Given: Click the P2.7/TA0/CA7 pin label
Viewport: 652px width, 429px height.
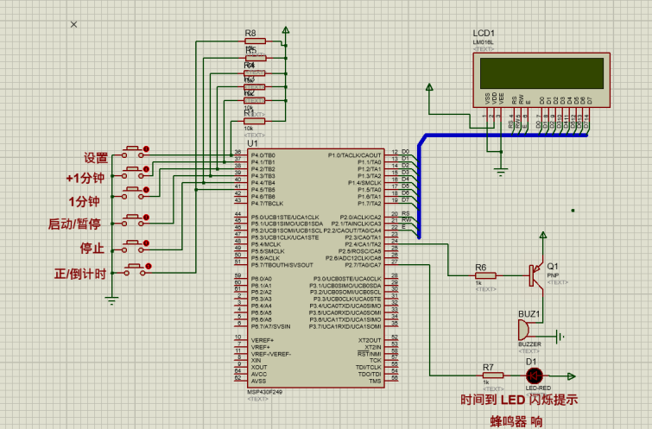Looking at the screenshot, I should [363, 265].
